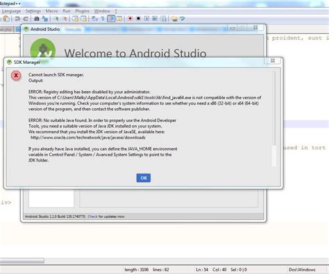Toggle the Word wrap toolbar icon
The height and width of the screenshot is (274, 329).
[x=94, y=19]
